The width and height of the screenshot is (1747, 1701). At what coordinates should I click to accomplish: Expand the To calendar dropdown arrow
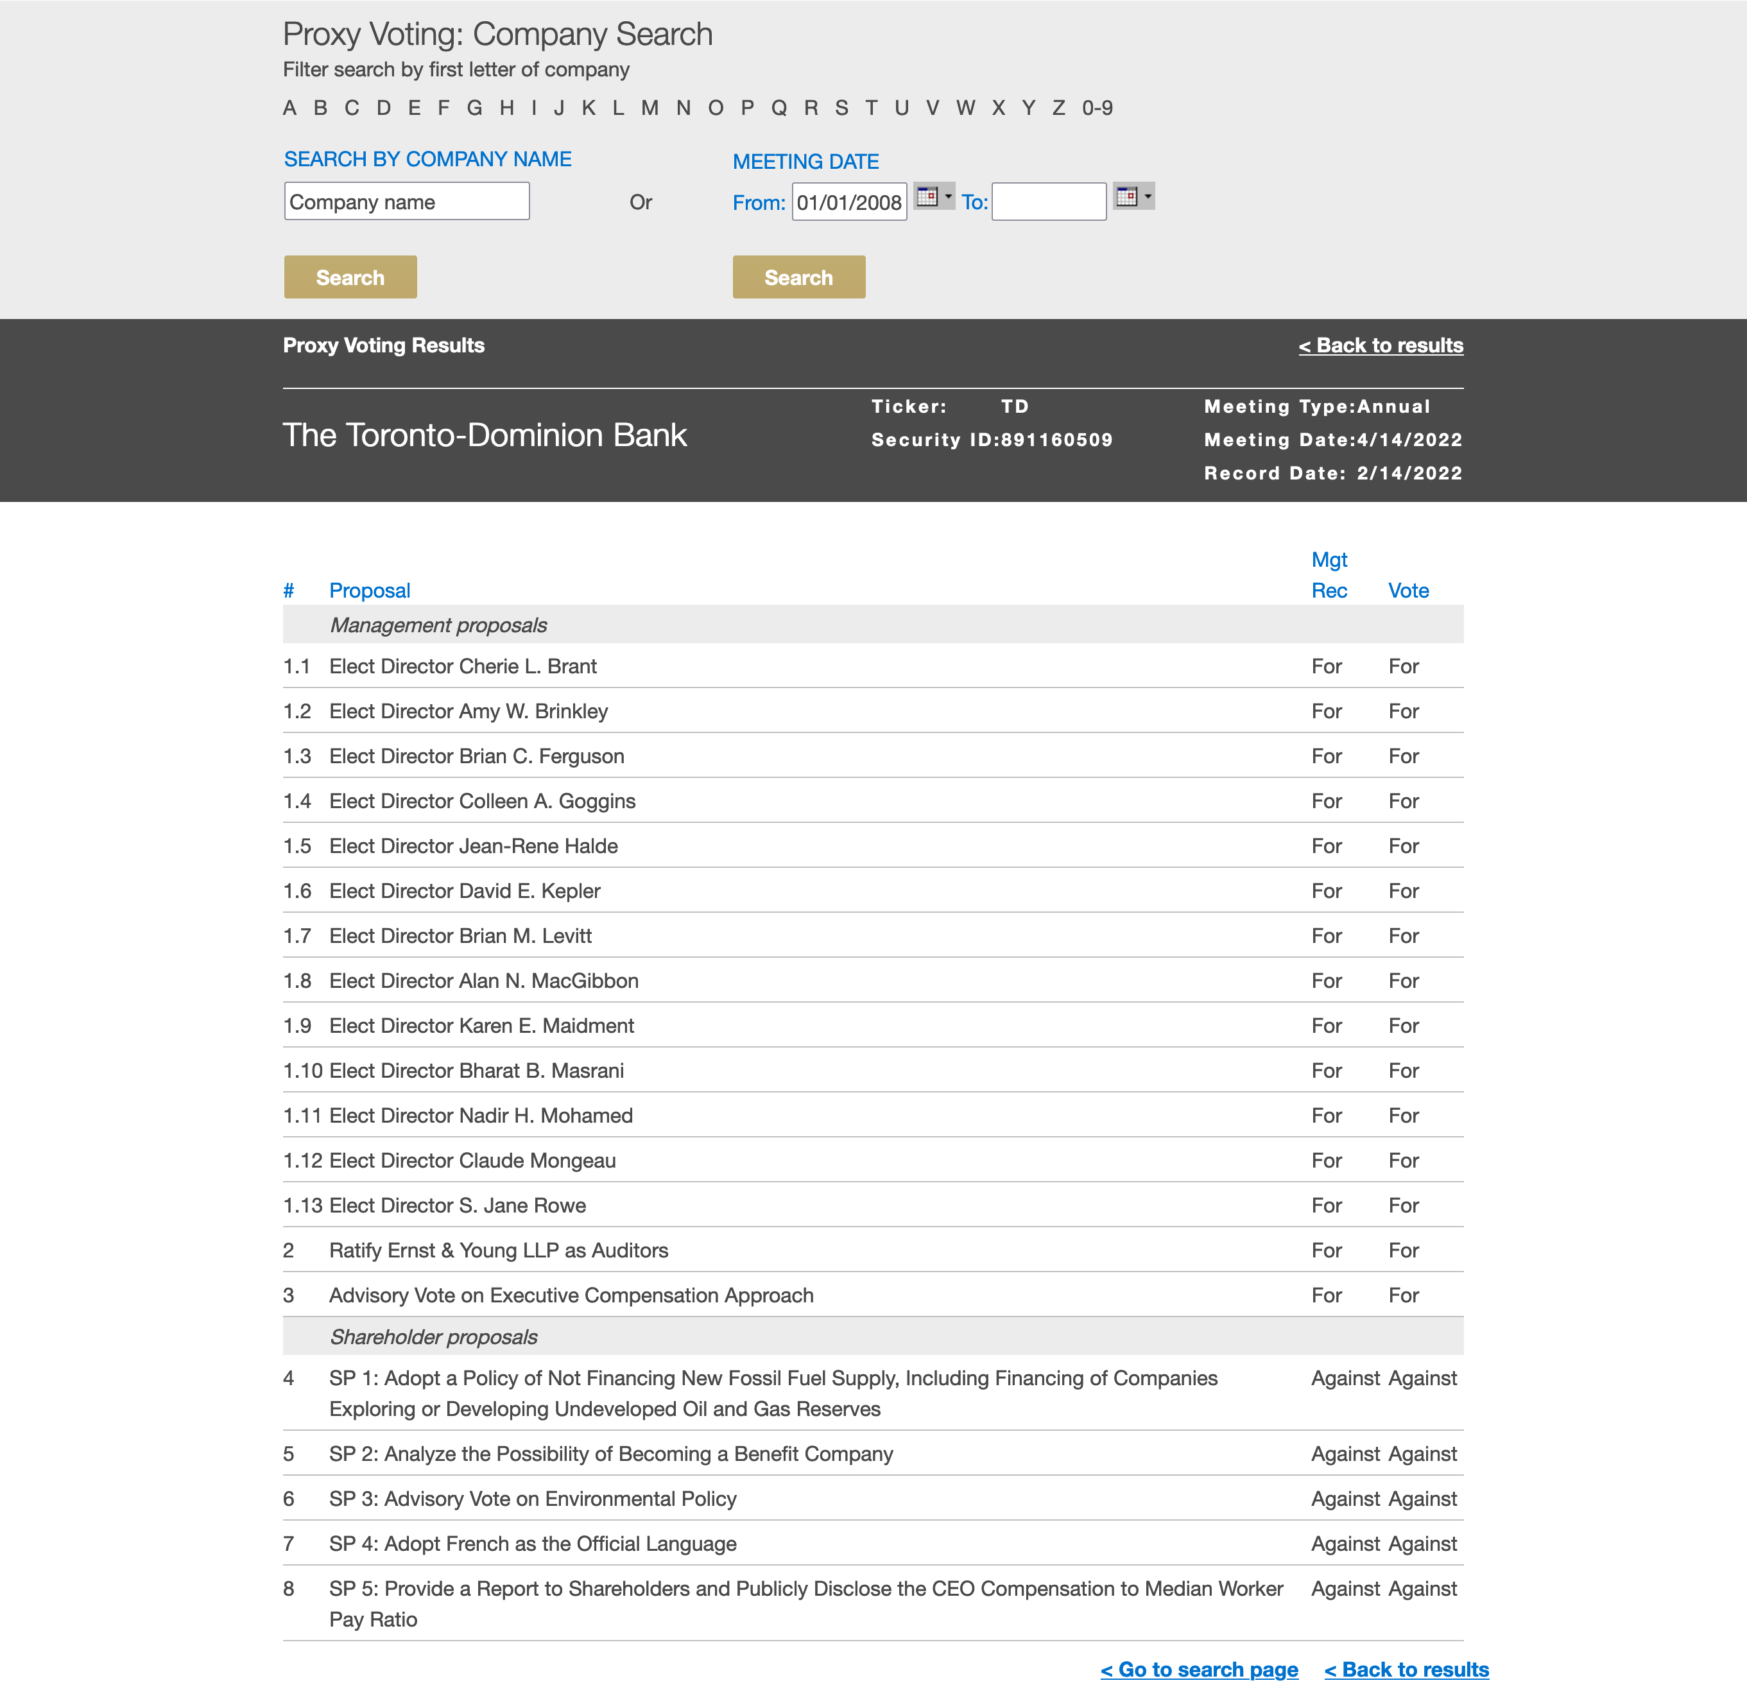pos(1148,196)
